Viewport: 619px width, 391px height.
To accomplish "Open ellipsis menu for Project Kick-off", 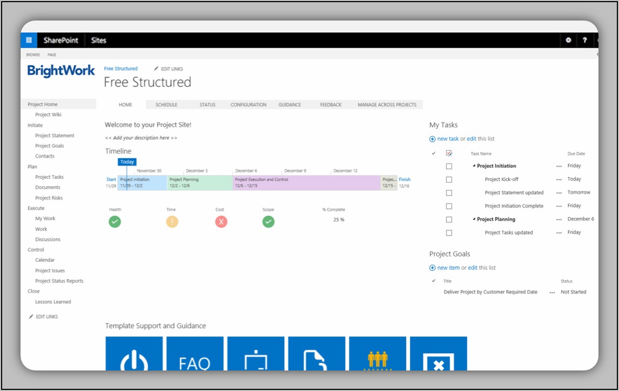I will (559, 180).
